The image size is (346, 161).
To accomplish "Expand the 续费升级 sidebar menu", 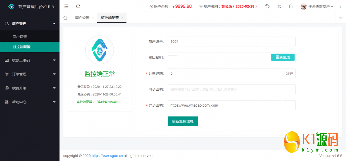I will click(x=30, y=88).
